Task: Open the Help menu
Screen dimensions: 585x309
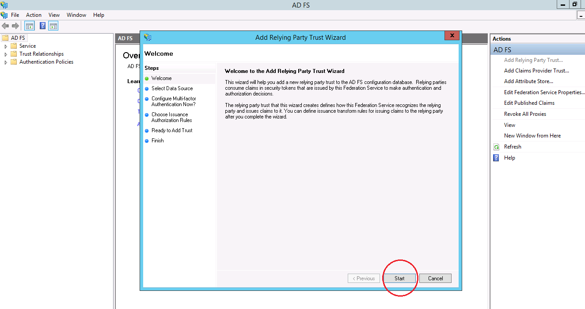Action: [99, 15]
